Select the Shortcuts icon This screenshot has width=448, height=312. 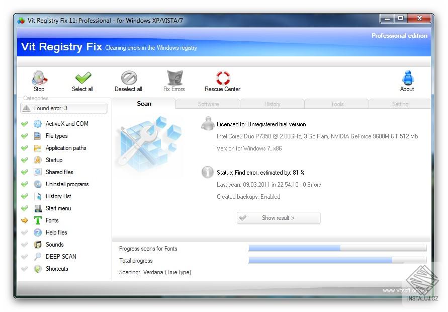point(37,269)
